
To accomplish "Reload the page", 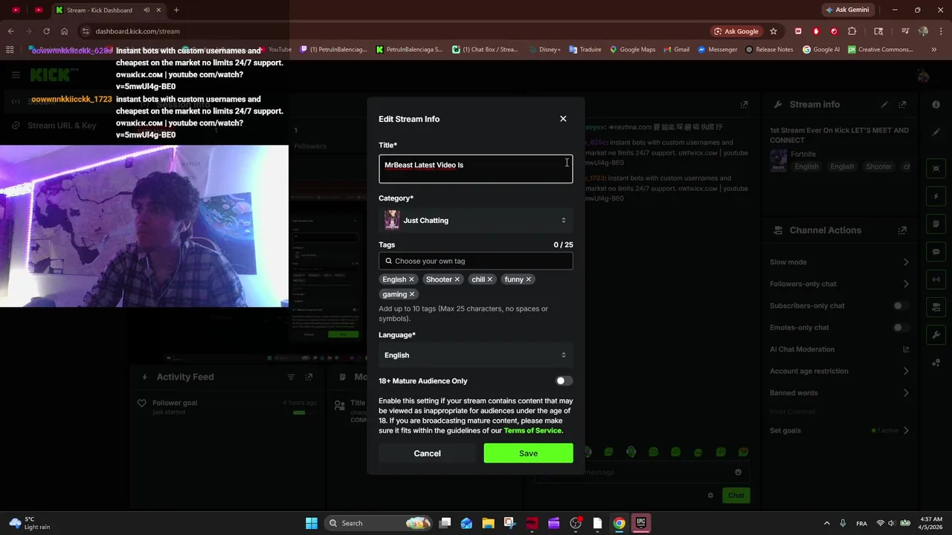I will coord(46,31).
